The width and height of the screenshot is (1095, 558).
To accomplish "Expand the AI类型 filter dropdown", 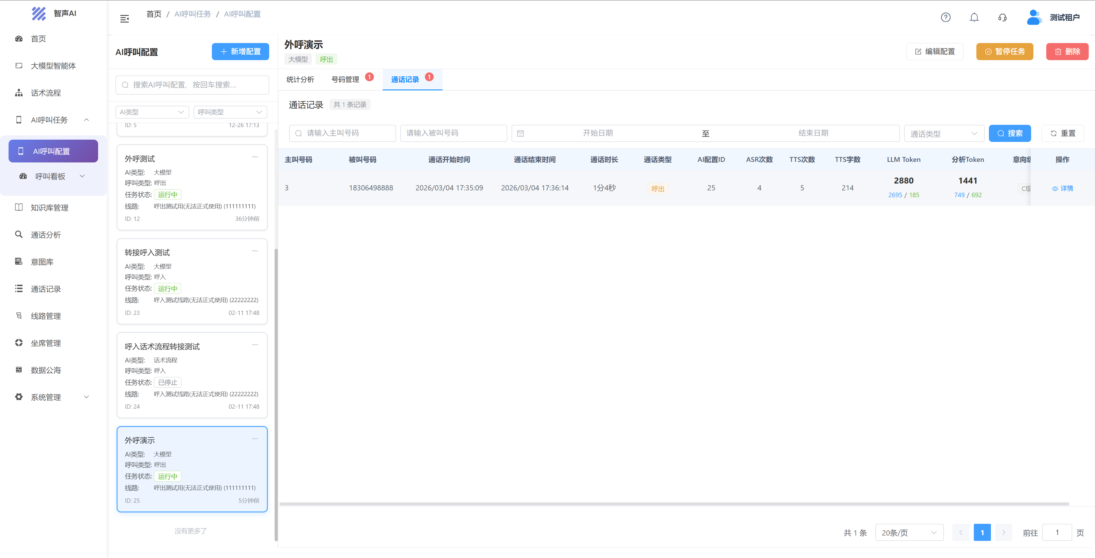I will [x=152, y=112].
